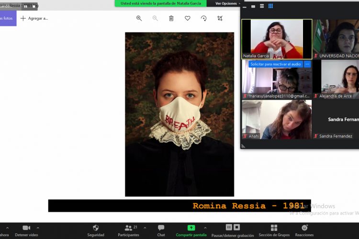The image size is (359, 239).
Task: Stop the recording with square button
Action: 236,227
